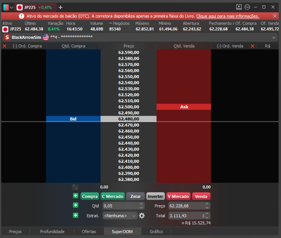Open the circled ellipsis options icon
The height and width of the screenshot is (238, 281).
pyautogui.click(x=247, y=7)
